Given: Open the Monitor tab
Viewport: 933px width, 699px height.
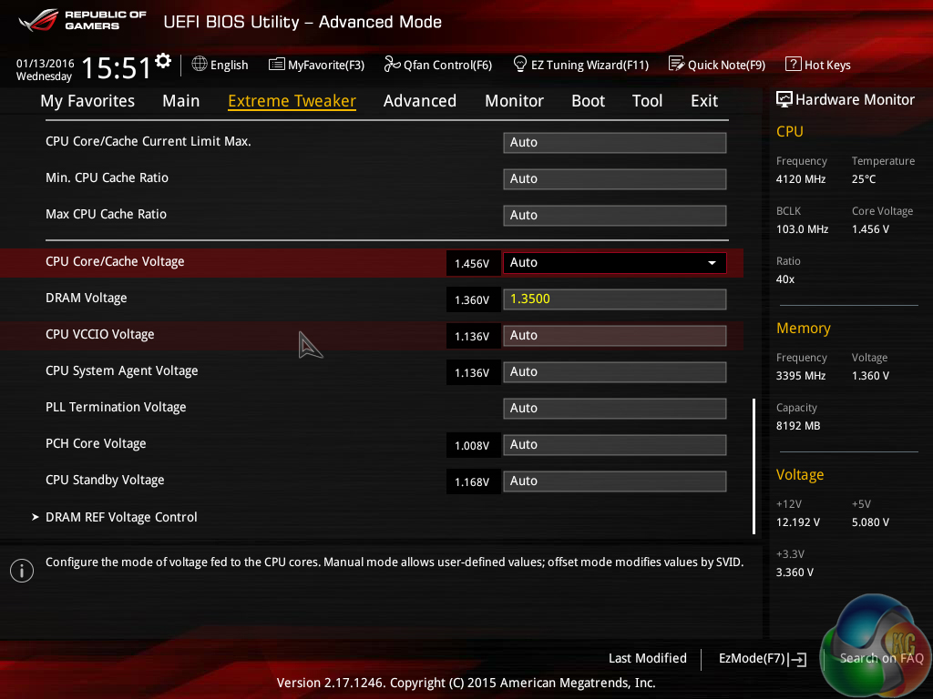Looking at the screenshot, I should tap(514, 101).
